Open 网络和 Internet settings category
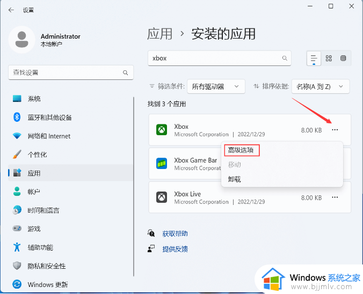The height and width of the screenshot is (294, 363). click(x=70, y=136)
